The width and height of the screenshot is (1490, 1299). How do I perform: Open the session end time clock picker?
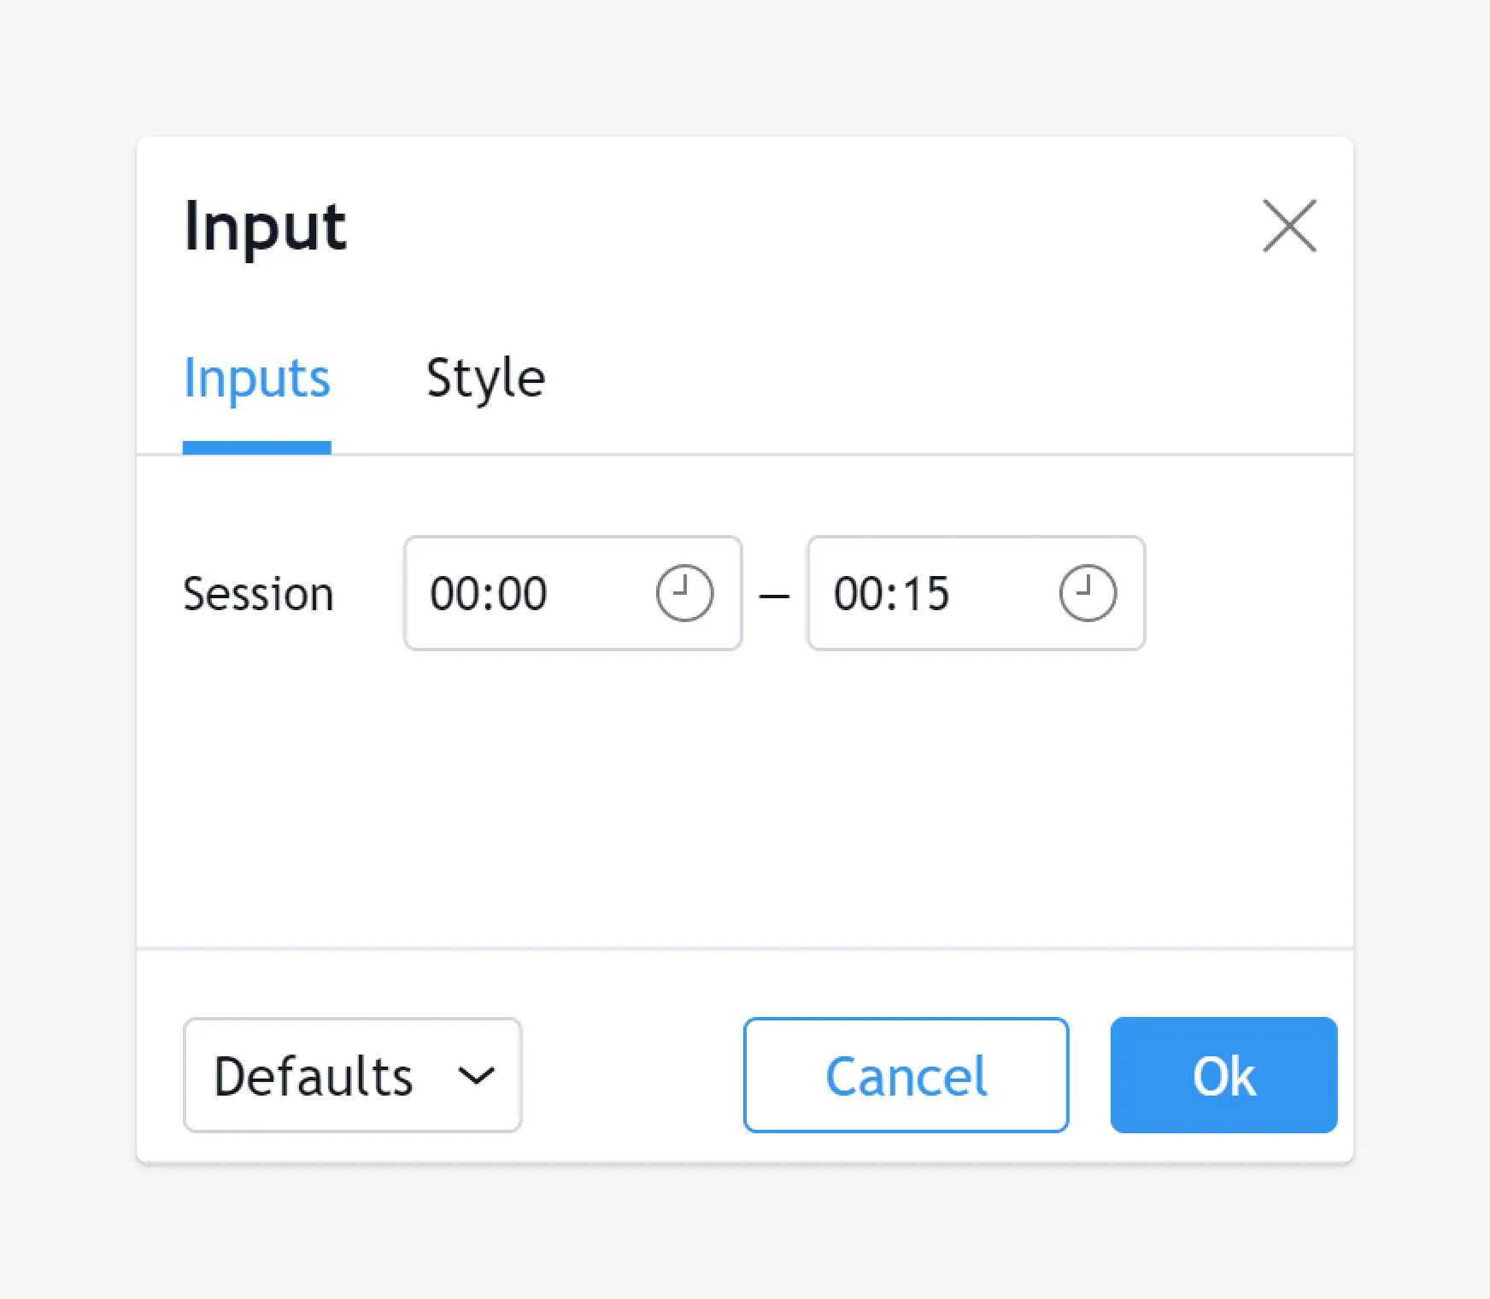point(1088,593)
